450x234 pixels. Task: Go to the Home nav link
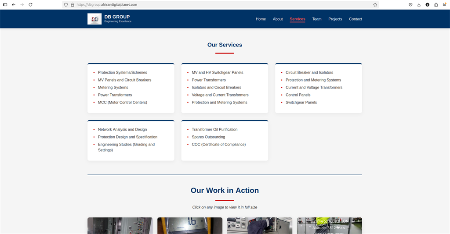261,19
